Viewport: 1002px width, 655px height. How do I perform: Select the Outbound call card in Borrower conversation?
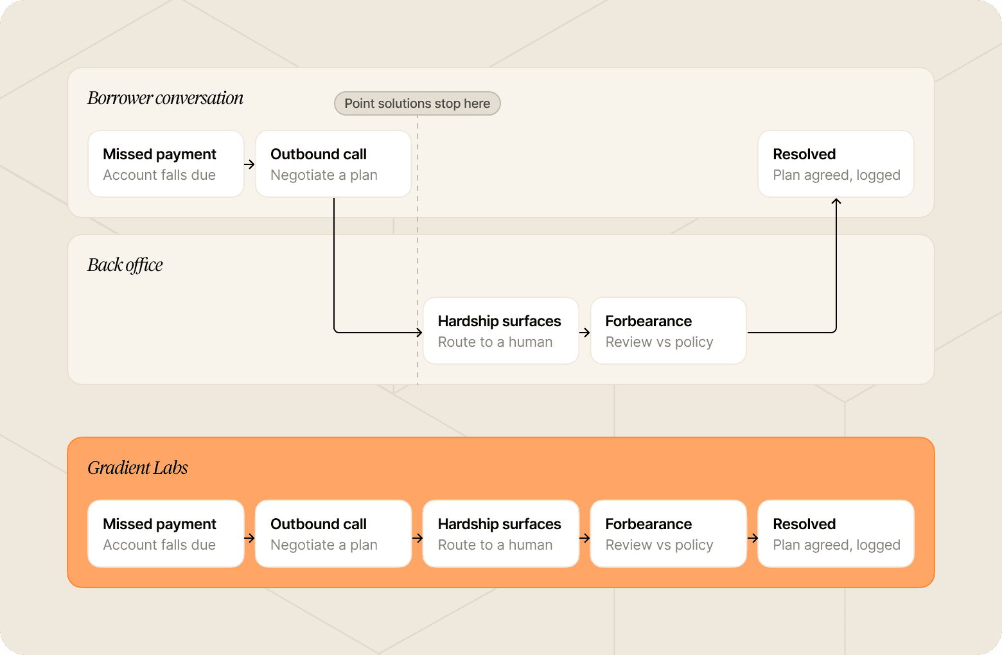(x=333, y=164)
